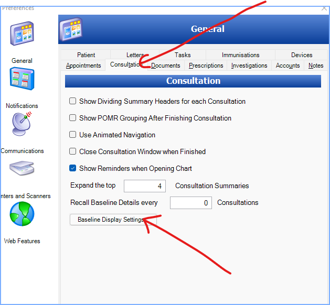330x305 pixels.
Task: Enable Show Dividing Summary Headers checkbox
Action: coord(73,101)
